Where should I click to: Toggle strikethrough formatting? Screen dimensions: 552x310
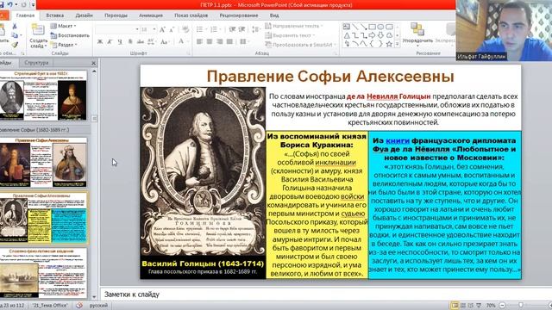pyautogui.click(x=141, y=42)
